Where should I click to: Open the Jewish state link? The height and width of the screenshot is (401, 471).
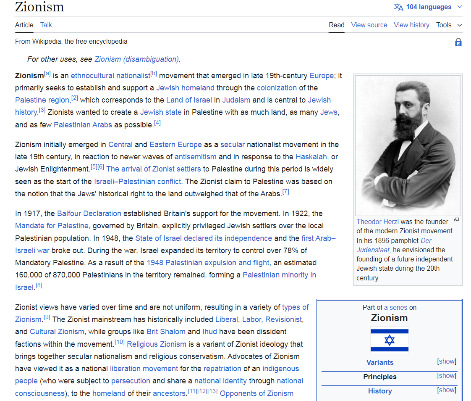pyautogui.click(x=161, y=113)
